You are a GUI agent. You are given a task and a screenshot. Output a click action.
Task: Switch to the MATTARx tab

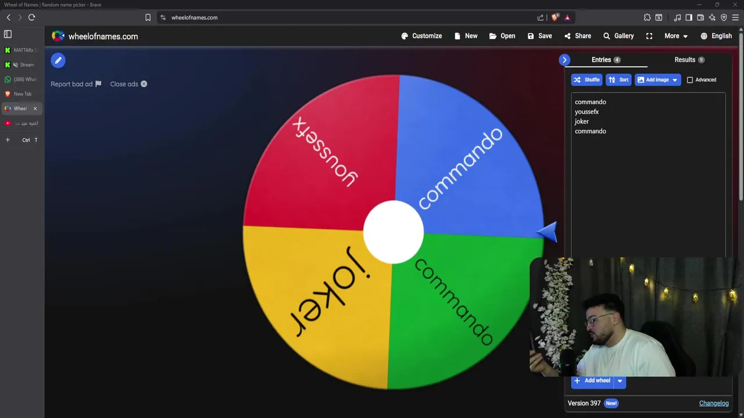click(x=22, y=50)
